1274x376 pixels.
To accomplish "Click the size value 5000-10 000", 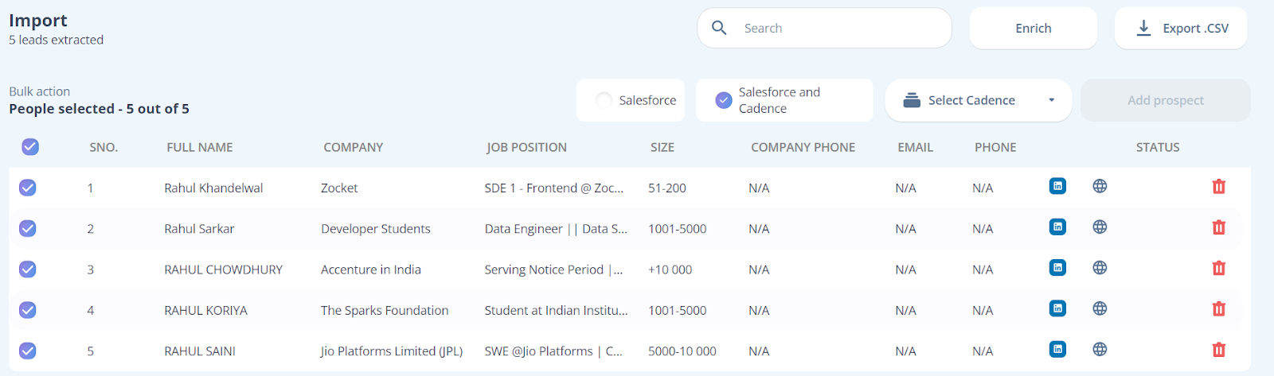I will pyautogui.click(x=682, y=351).
